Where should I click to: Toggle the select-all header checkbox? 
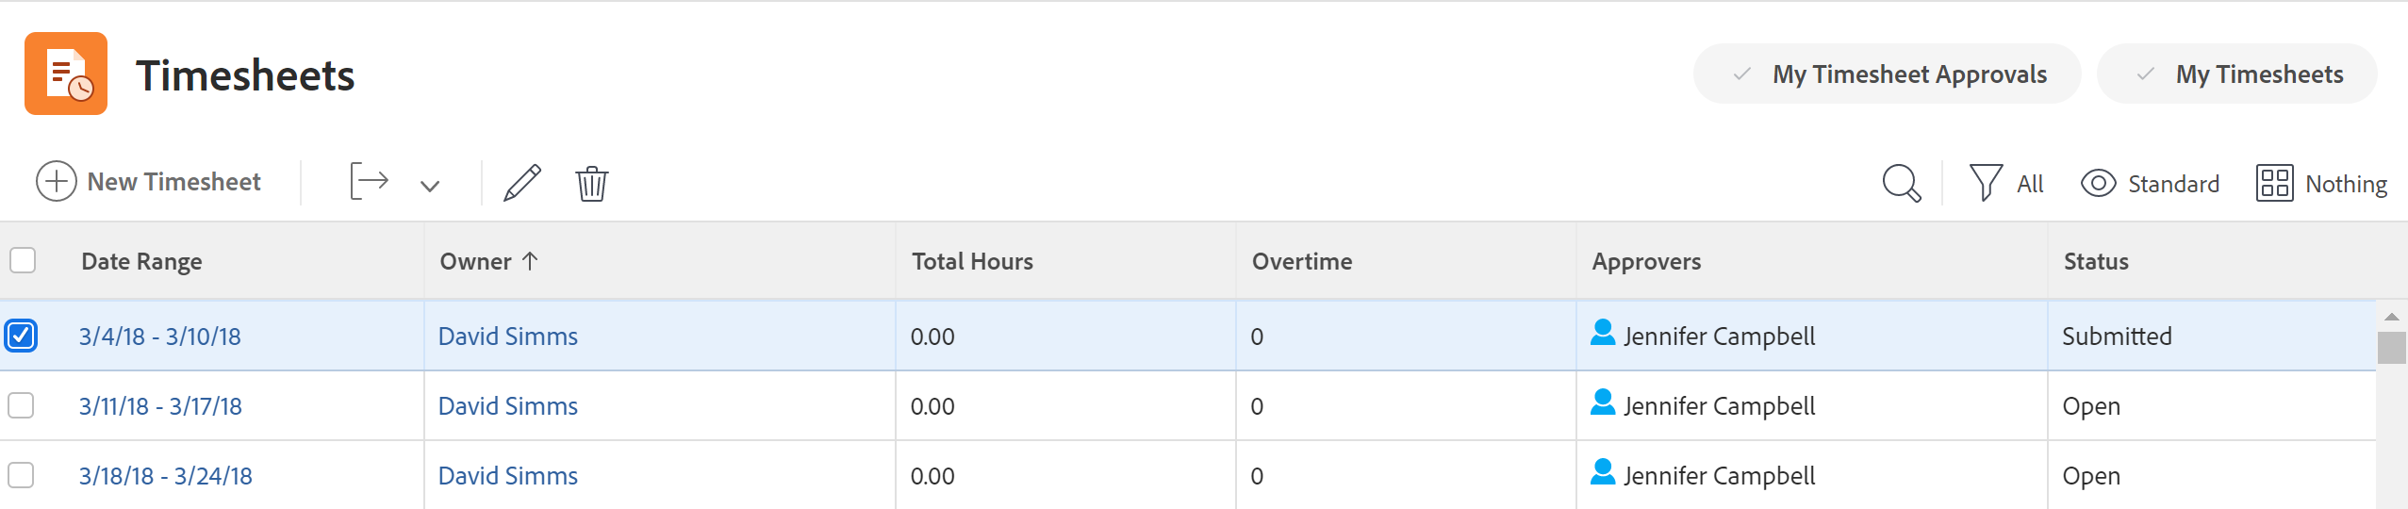[23, 260]
